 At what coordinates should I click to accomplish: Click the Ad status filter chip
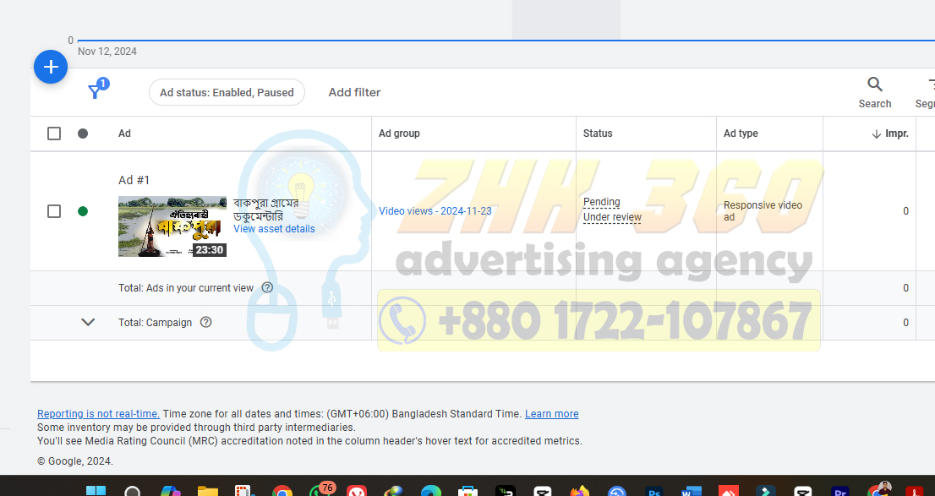tap(227, 92)
